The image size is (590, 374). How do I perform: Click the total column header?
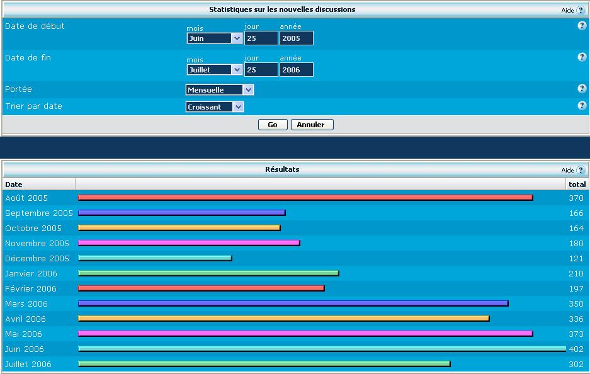(576, 184)
